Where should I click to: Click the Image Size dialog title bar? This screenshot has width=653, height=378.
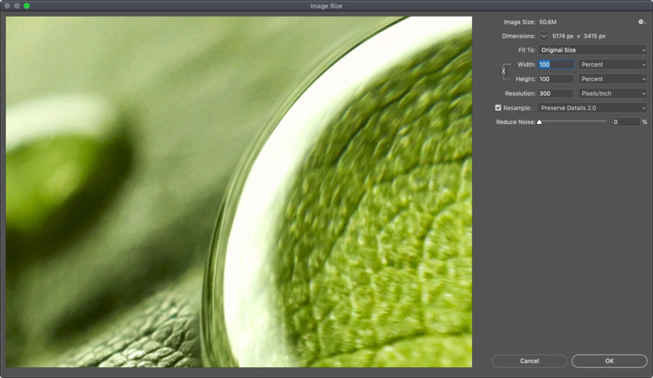(x=326, y=6)
